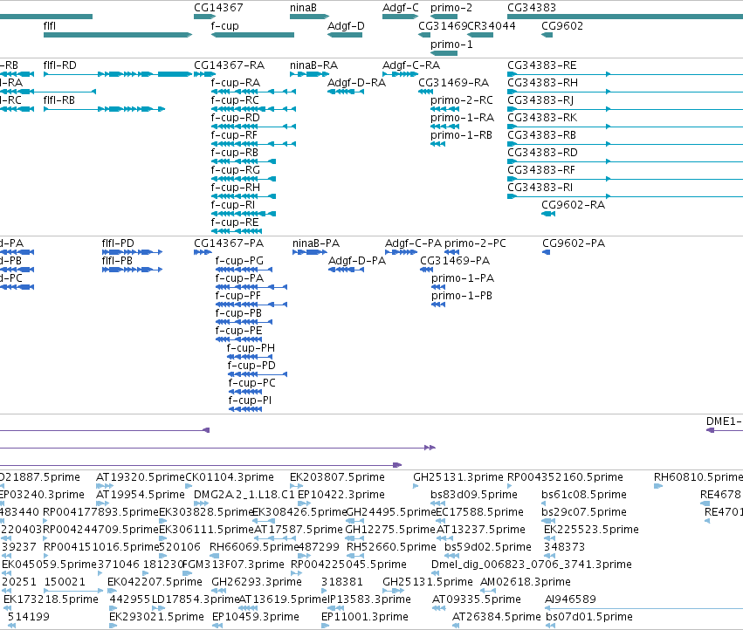The width and height of the screenshot is (743, 630).
Task: Click protein flfl-PD
Action: pyautogui.click(x=118, y=243)
